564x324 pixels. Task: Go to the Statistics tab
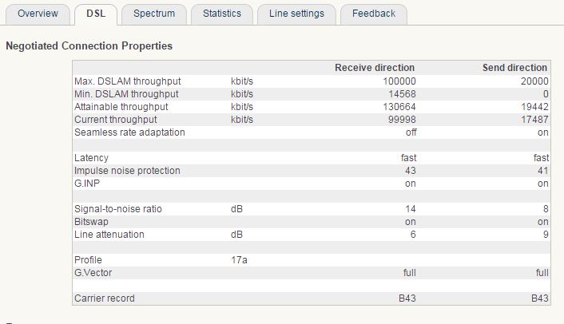221,14
